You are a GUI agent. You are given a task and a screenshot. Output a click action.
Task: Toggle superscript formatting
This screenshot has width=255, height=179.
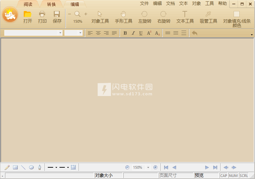point(149,33)
